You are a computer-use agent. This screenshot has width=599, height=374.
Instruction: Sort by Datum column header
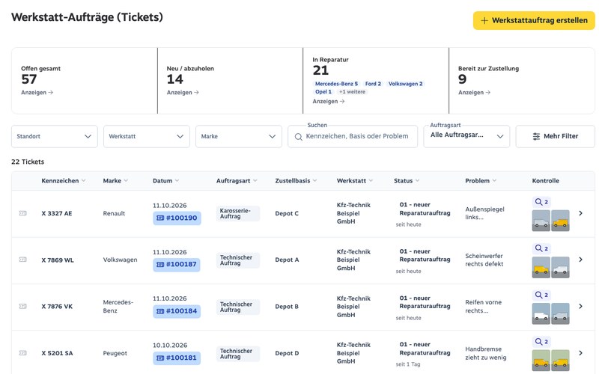pyautogui.click(x=165, y=180)
